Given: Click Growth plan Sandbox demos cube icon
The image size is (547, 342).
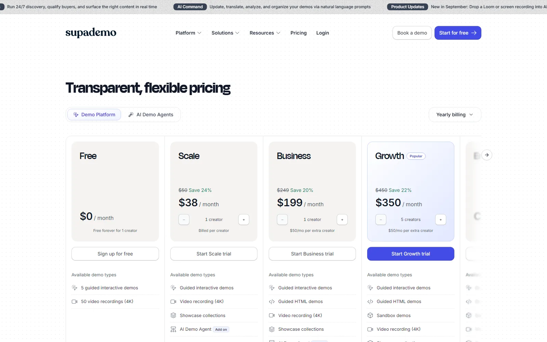Looking at the screenshot, I should point(370,315).
